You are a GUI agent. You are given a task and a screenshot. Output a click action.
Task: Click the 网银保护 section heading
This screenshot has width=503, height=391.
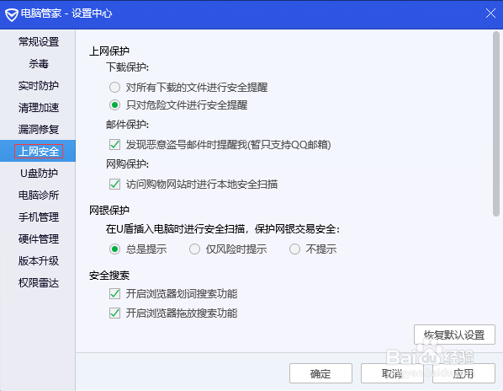click(109, 210)
